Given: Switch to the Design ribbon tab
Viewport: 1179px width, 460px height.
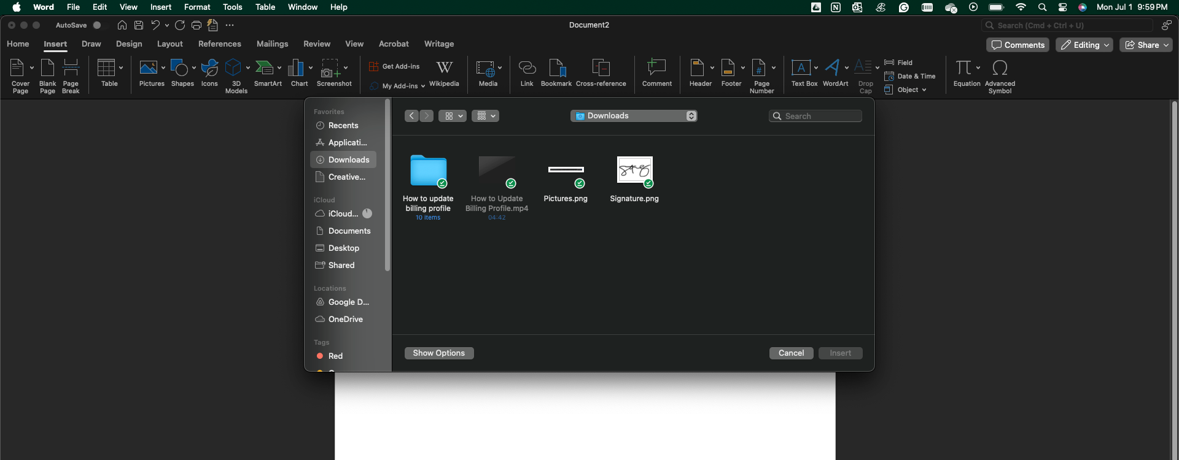Looking at the screenshot, I should point(129,44).
